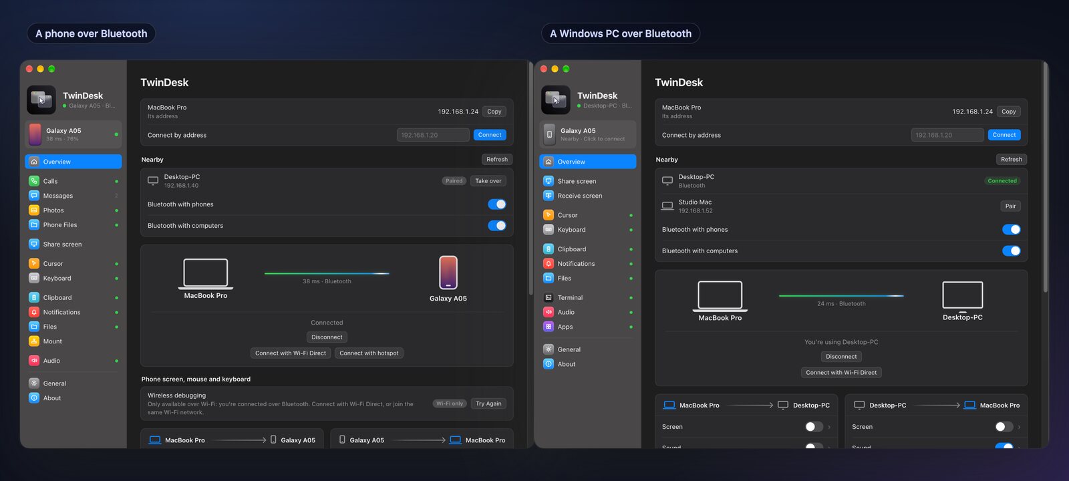Disconnect from Galaxy A05 in the phone window
Viewport: 1069px width, 481px height.
(327, 337)
